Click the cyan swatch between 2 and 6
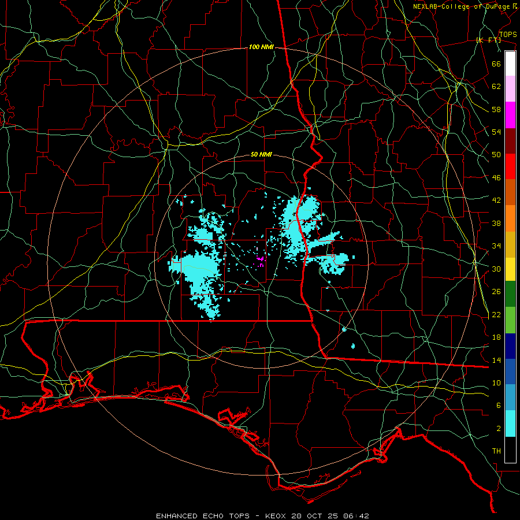520x520 pixels. click(510, 424)
